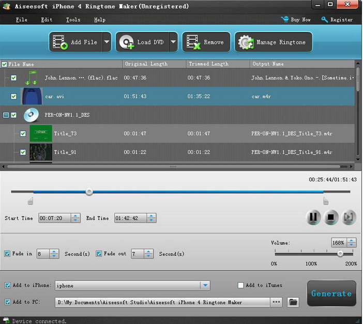Select the car.m4r output name cell
Viewport: 363px width, 324px height.
click(x=261, y=97)
